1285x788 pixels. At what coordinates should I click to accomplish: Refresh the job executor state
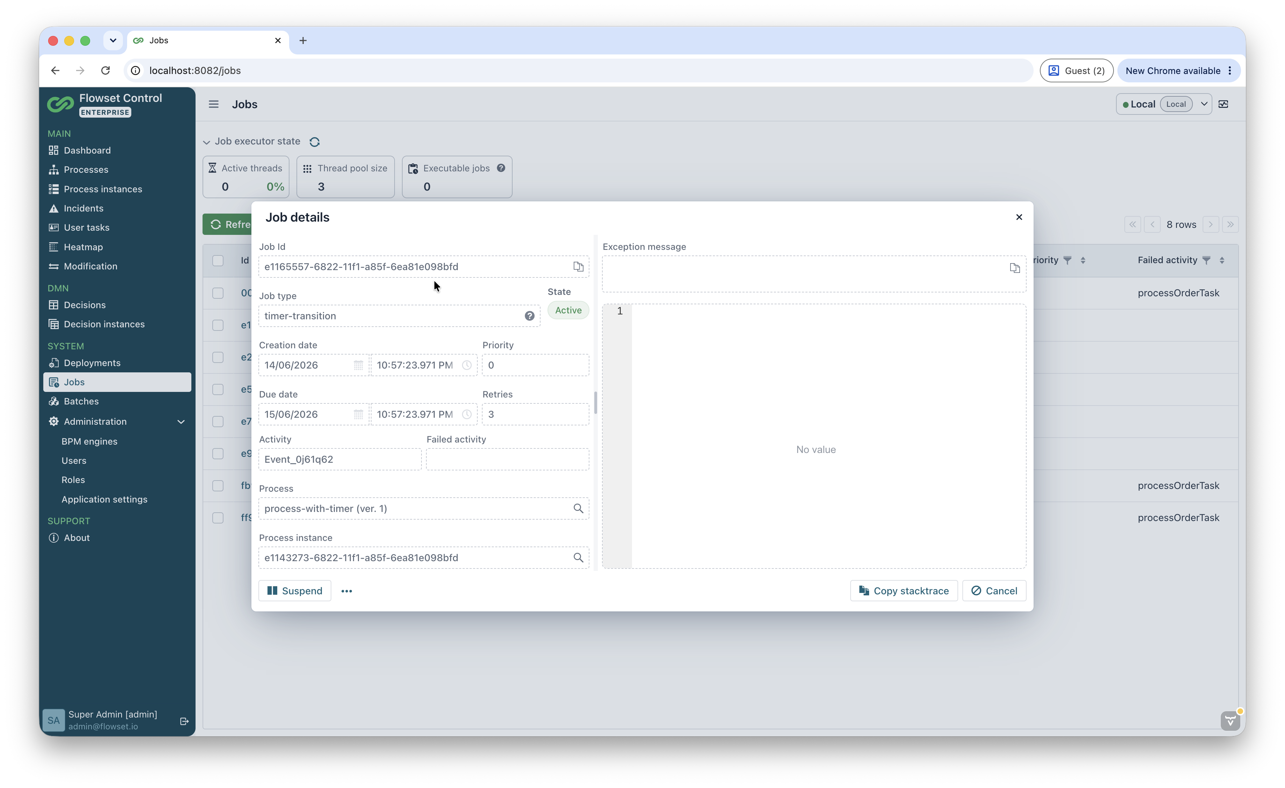tap(315, 142)
